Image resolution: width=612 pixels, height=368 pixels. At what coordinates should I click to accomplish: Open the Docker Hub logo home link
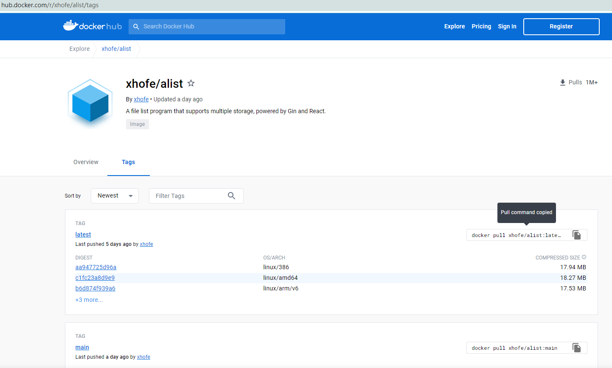click(93, 26)
